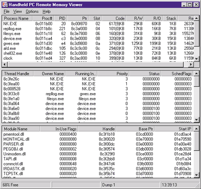Image resolution: width=201 pixels, height=189 pixels.
Task: Select the IRDASTK.dll module row
Action: [x=98, y=169]
